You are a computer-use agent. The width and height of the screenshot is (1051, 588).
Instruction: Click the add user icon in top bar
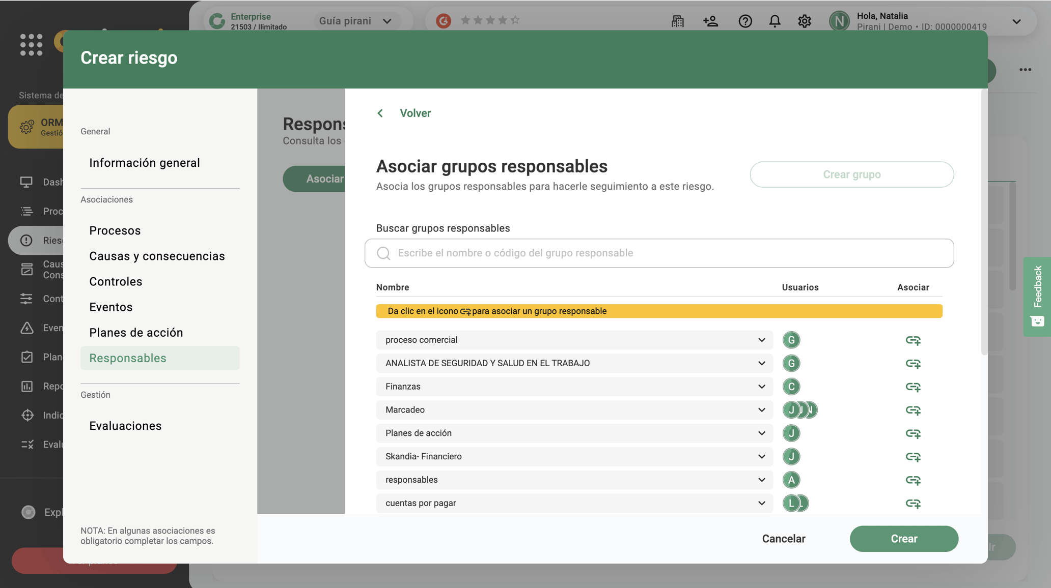[x=711, y=21]
